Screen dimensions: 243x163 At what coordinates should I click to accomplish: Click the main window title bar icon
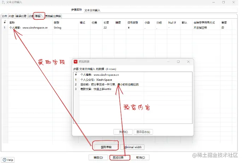[3, 2]
